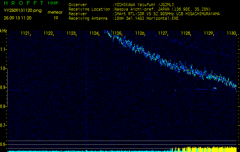Click the SMArt RTL-SDR V5 receiver text

(134, 13)
